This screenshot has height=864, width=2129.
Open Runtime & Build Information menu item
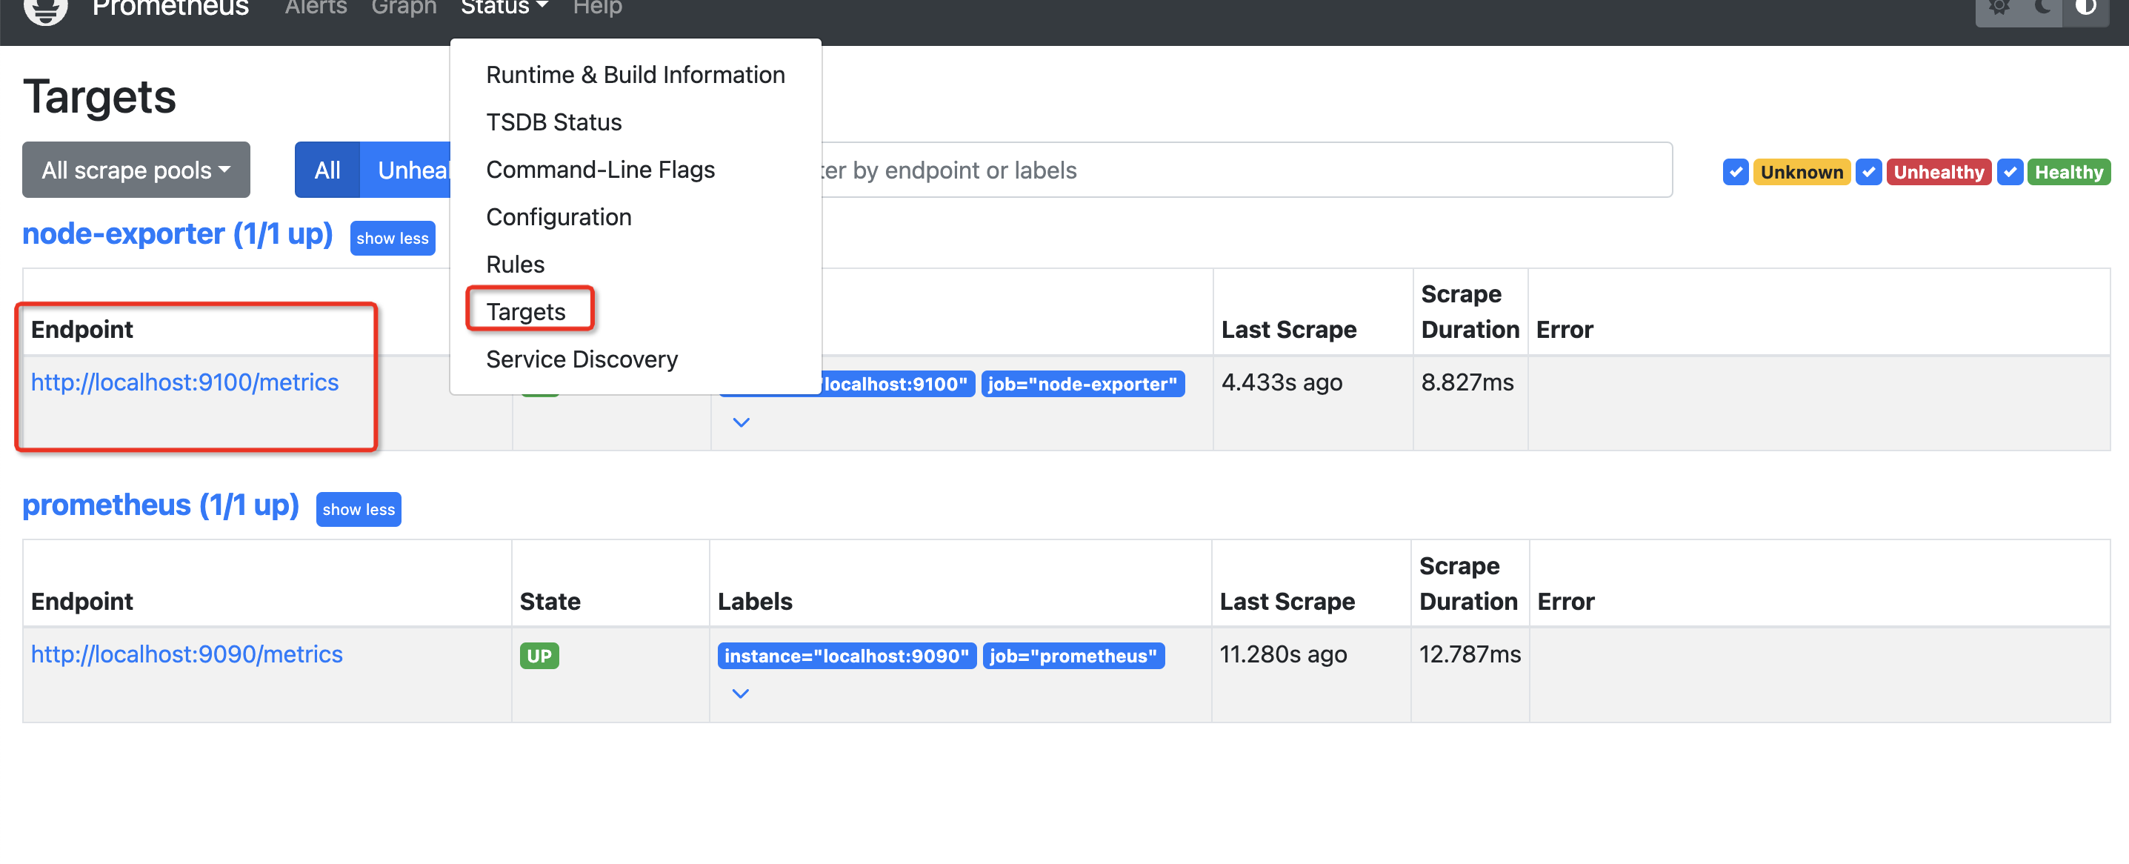(x=636, y=74)
